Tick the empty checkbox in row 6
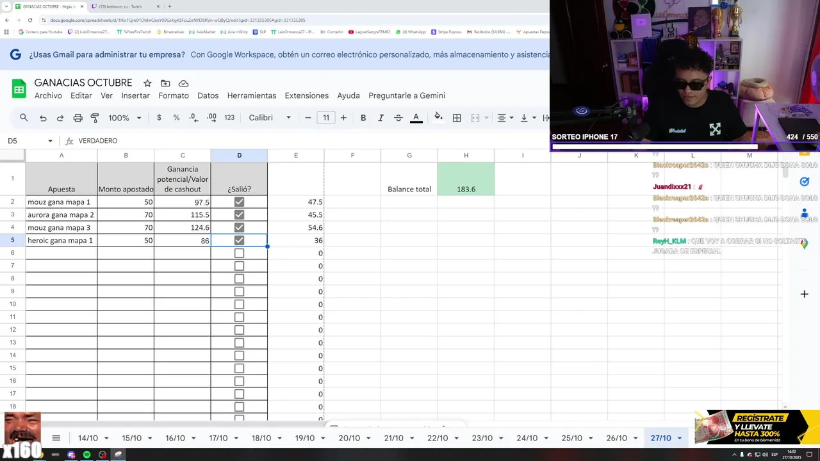Viewport: 820px width, 461px height. point(239,253)
